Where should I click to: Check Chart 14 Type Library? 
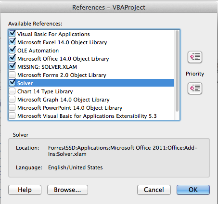[12, 91]
